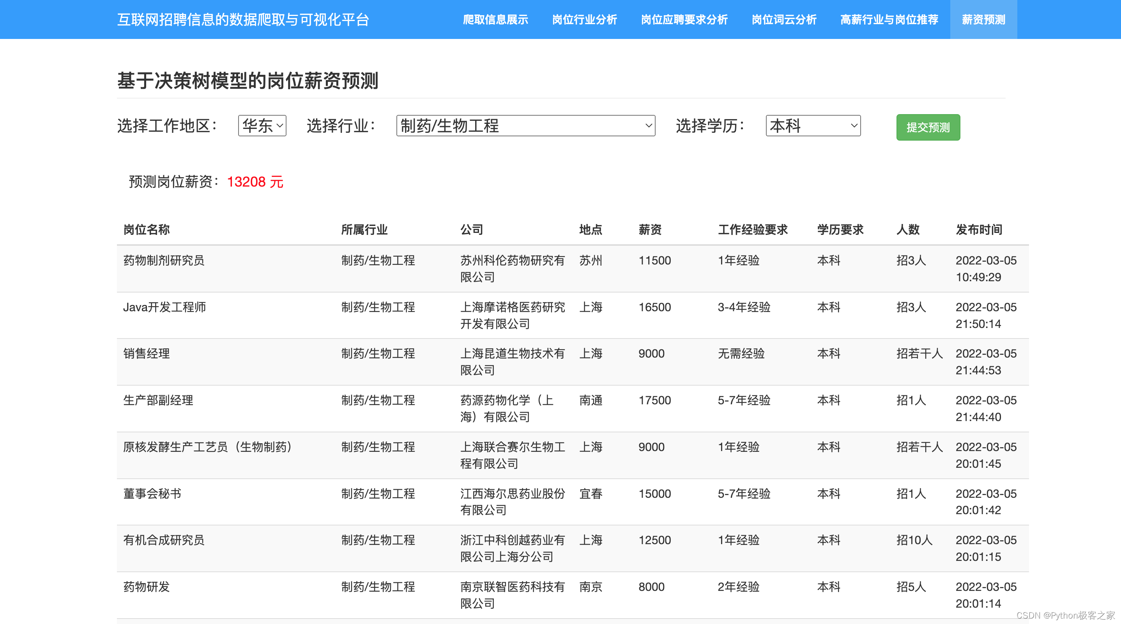Click the 发布时间 column header
Viewport: 1121px width, 624px height.
pyautogui.click(x=979, y=229)
